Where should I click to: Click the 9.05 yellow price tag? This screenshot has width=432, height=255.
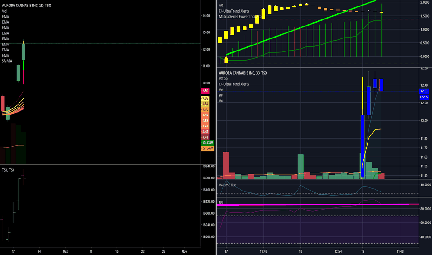pos(205,98)
